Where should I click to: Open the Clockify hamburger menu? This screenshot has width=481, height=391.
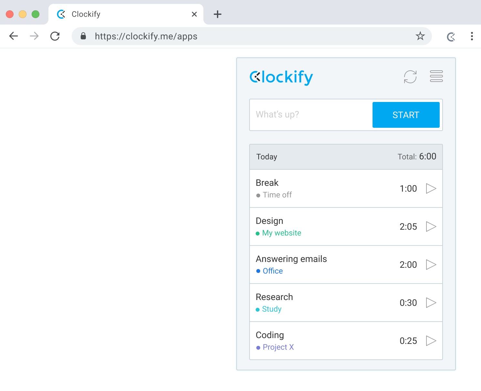(436, 76)
